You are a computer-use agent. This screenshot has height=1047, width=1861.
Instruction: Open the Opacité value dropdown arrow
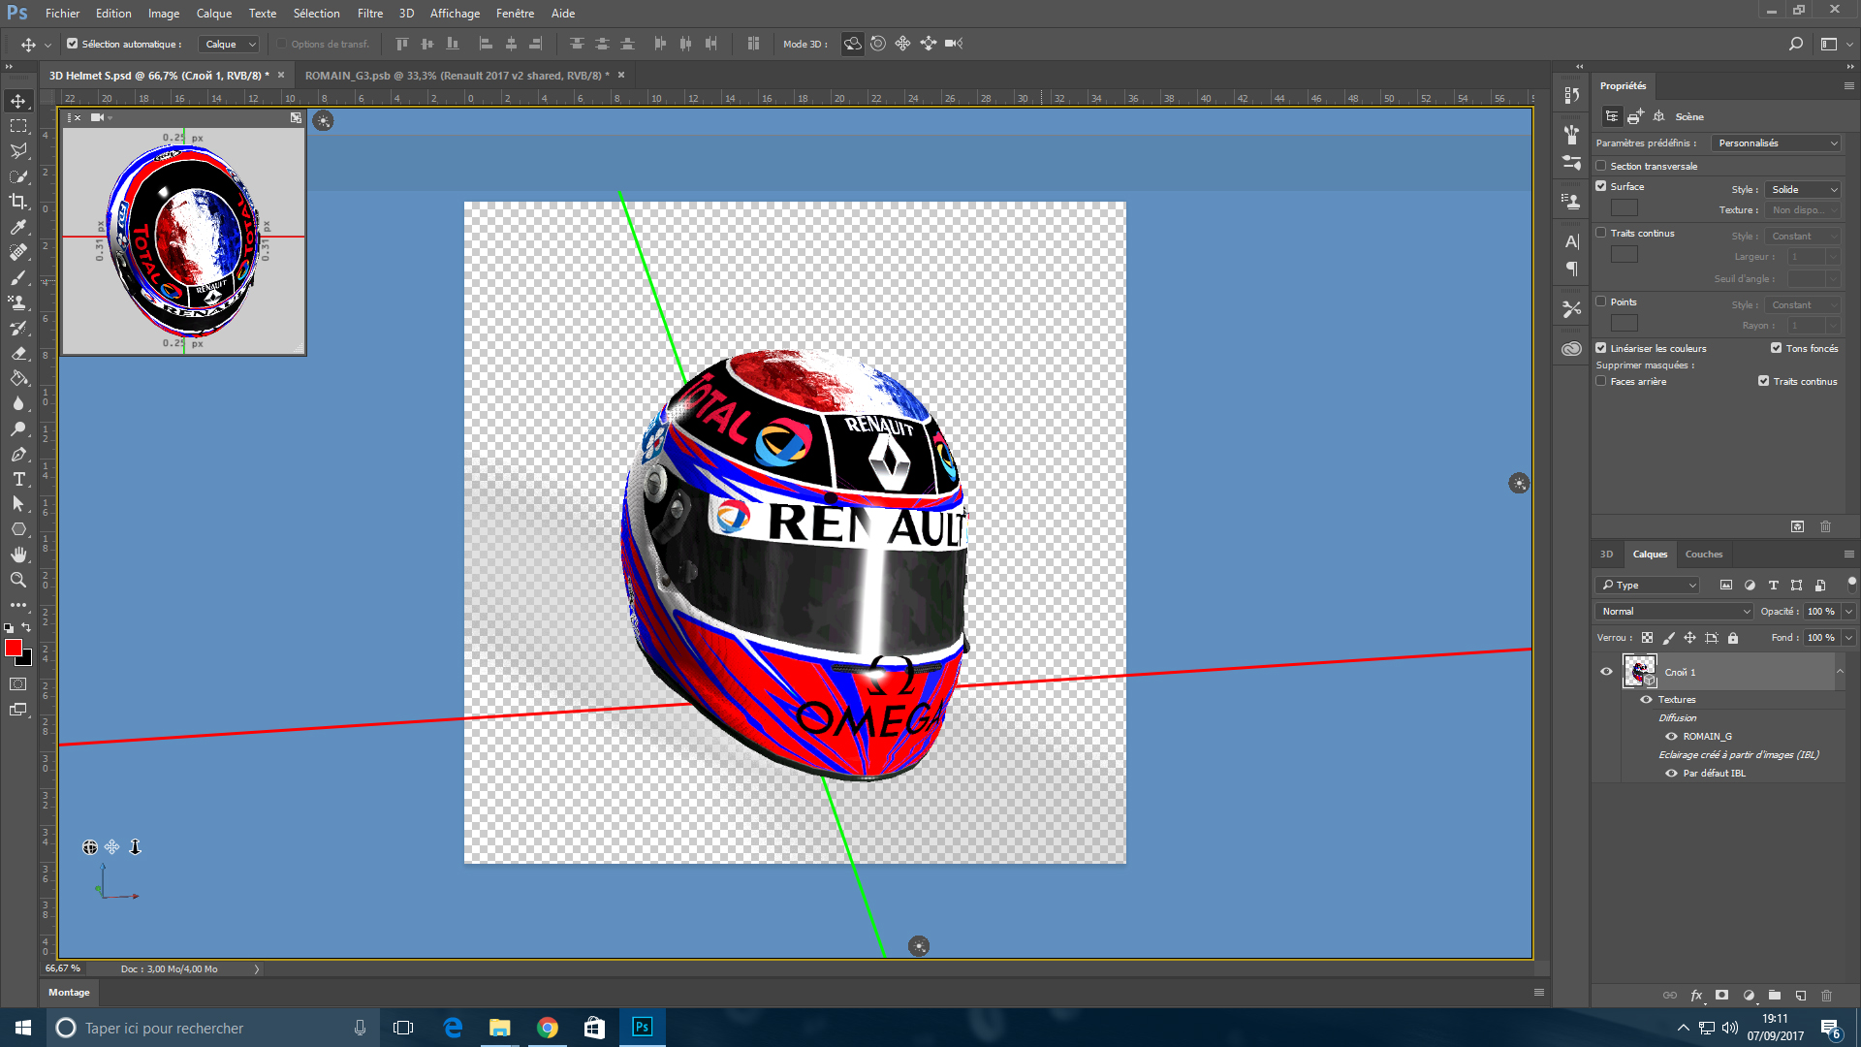click(1848, 611)
